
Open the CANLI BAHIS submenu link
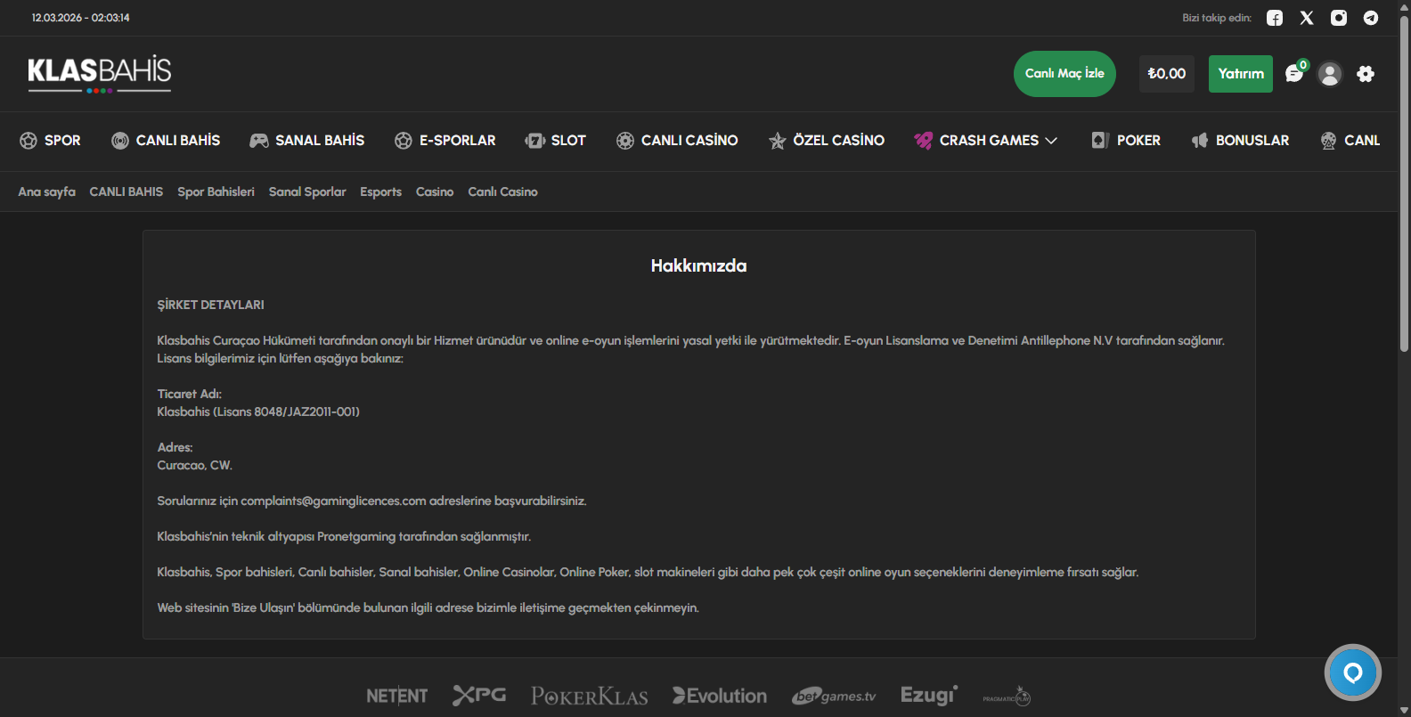pyautogui.click(x=126, y=191)
